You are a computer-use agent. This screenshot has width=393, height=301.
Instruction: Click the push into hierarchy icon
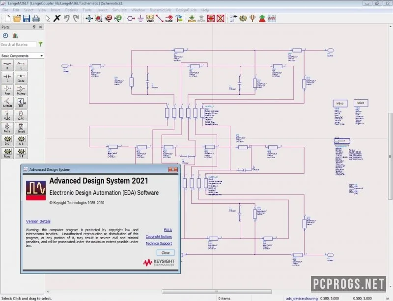(x=192, y=18)
